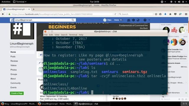
Task: Open the Firefox hamburger menu
Action: [x=186, y=14]
